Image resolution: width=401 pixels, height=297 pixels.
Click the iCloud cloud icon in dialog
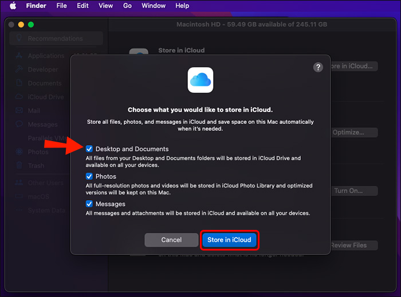pos(200,80)
